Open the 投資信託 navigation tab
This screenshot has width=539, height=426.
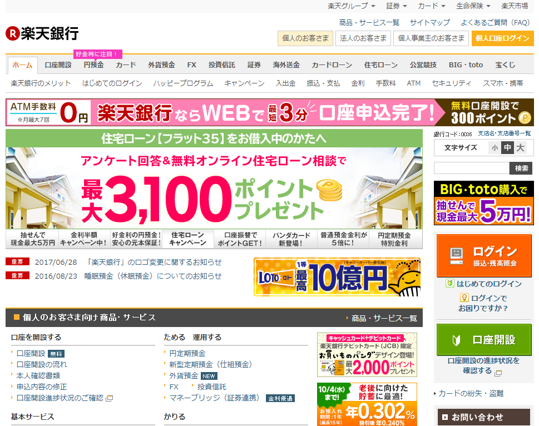pos(222,65)
